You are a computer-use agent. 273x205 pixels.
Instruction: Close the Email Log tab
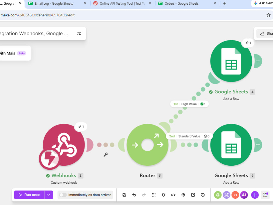click(85, 3)
